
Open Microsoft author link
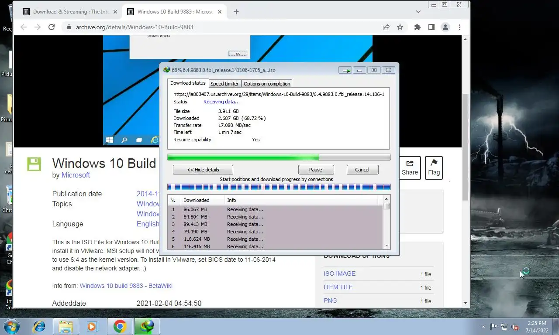point(76,175)
